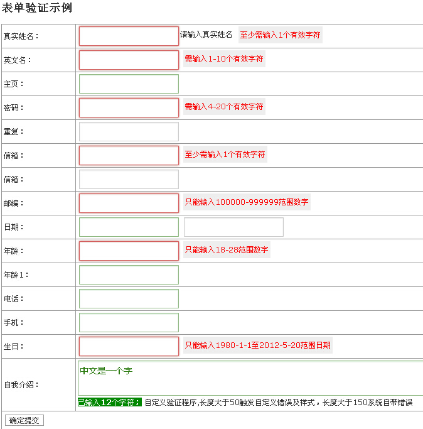Click the 邮编 postal code field

click(129, 203)
